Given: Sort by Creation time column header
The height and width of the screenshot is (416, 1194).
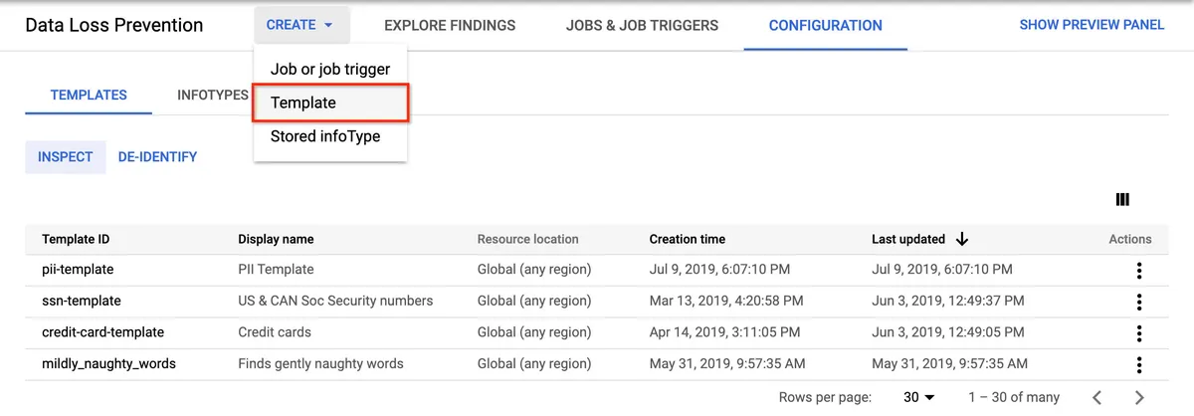Looking at the screenshot, I should [x=688, y=239].
